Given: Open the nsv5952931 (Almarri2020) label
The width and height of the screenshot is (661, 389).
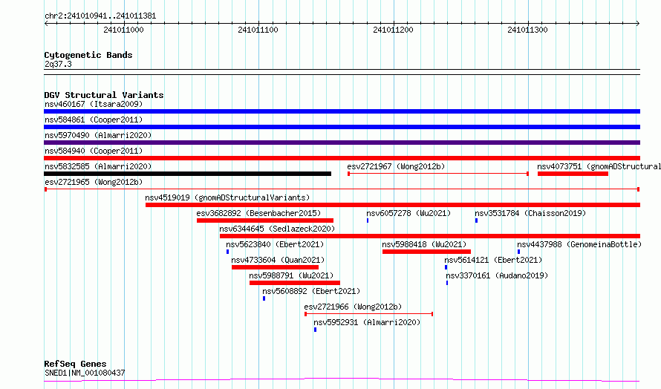Looking at the screenshot, I should (367, 322).
